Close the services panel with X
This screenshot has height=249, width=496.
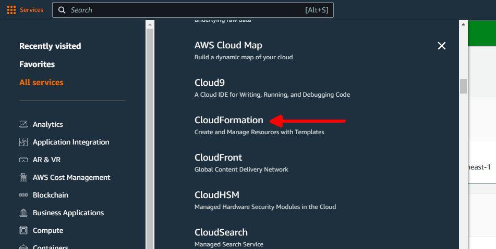pos(442,46)
